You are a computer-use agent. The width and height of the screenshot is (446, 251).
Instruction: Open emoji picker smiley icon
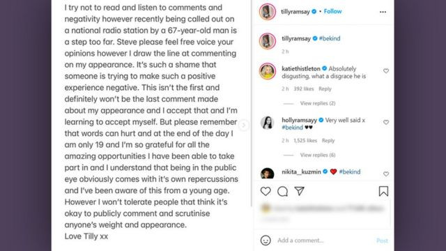pyautogui.click(x=266, y=241)
